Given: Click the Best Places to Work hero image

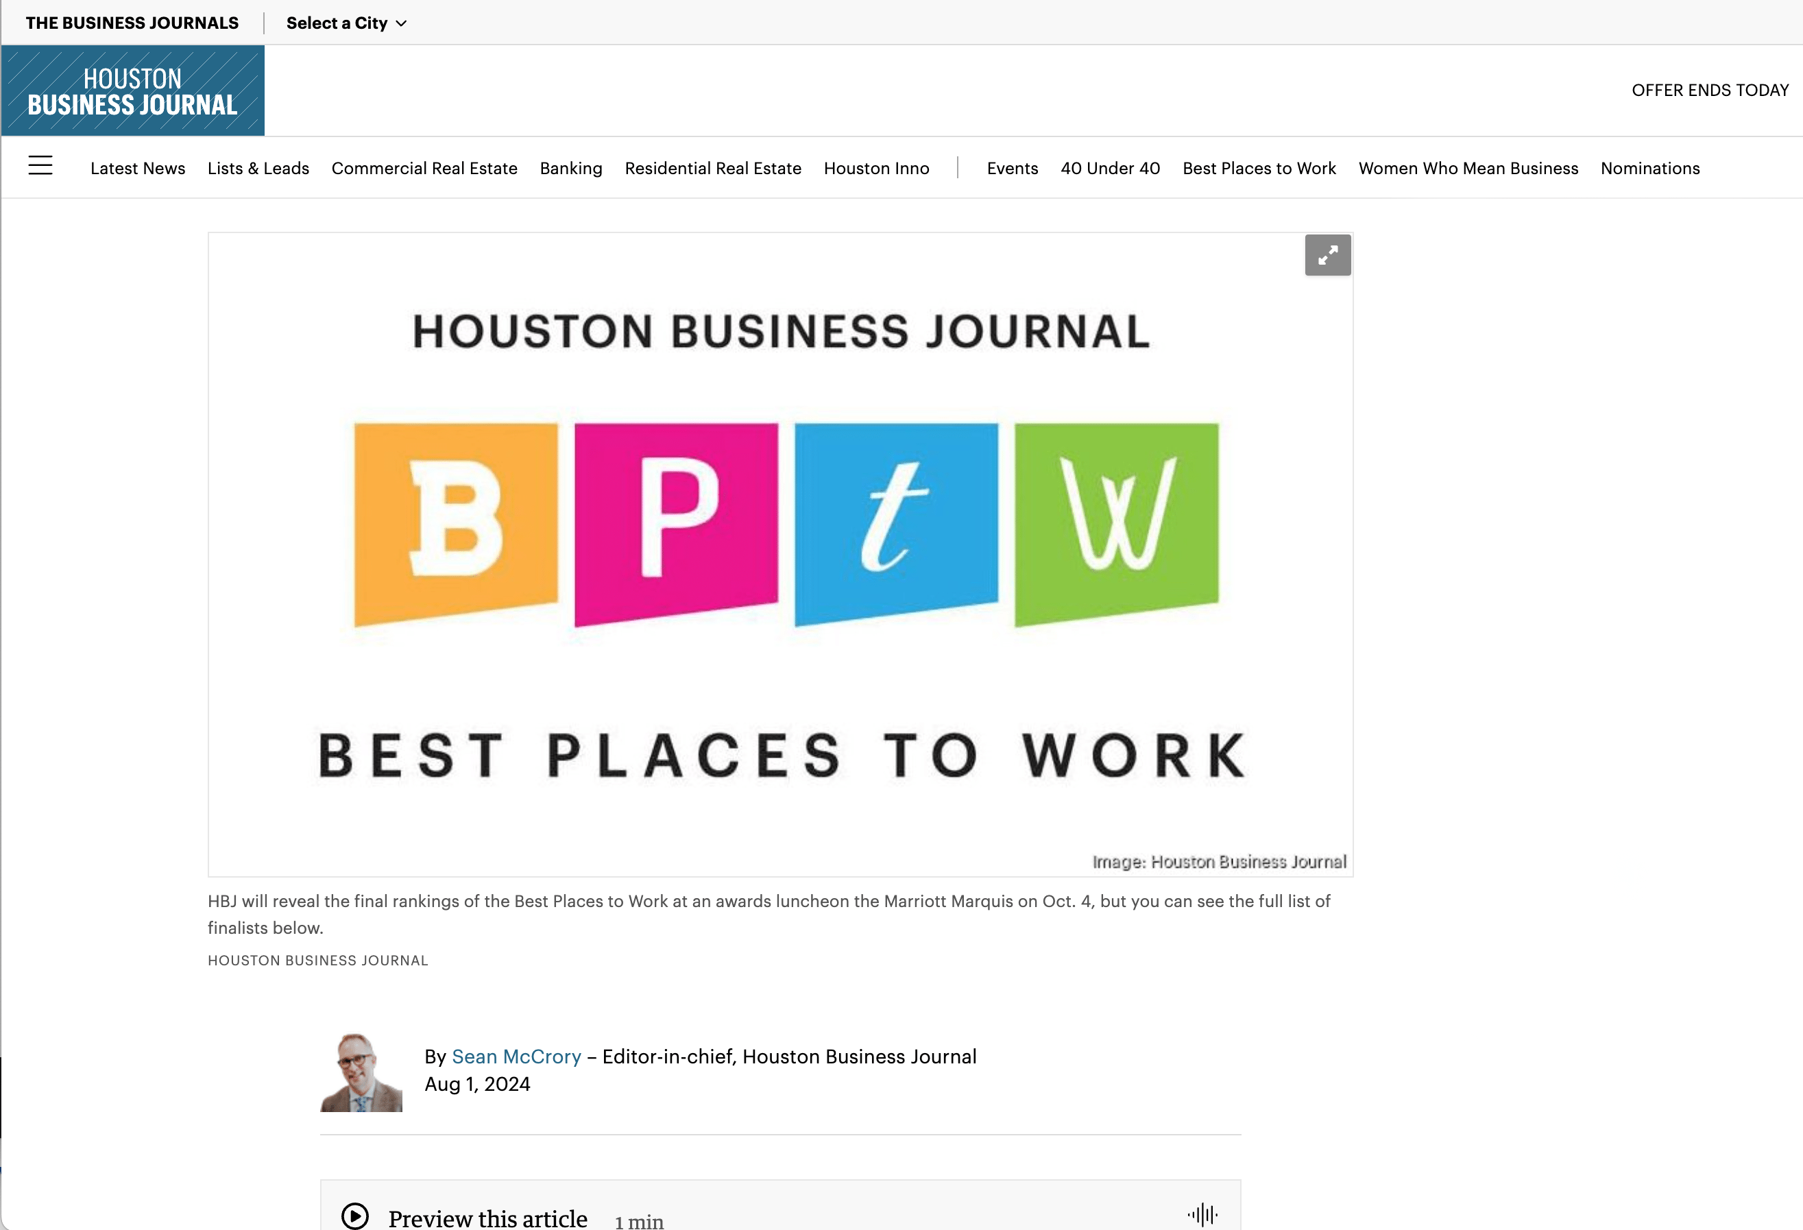Looking at the screenshot, I should click(x=780, y=554).
